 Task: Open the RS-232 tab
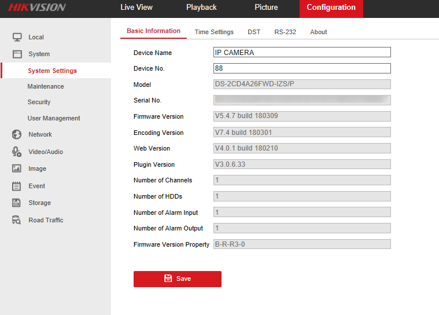[x=285, y=32]
